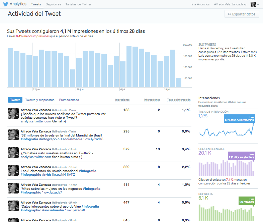Select the blue Tweets filter tab
The width and height of the screenshot is (263, 222).
(x=15, y=100)
